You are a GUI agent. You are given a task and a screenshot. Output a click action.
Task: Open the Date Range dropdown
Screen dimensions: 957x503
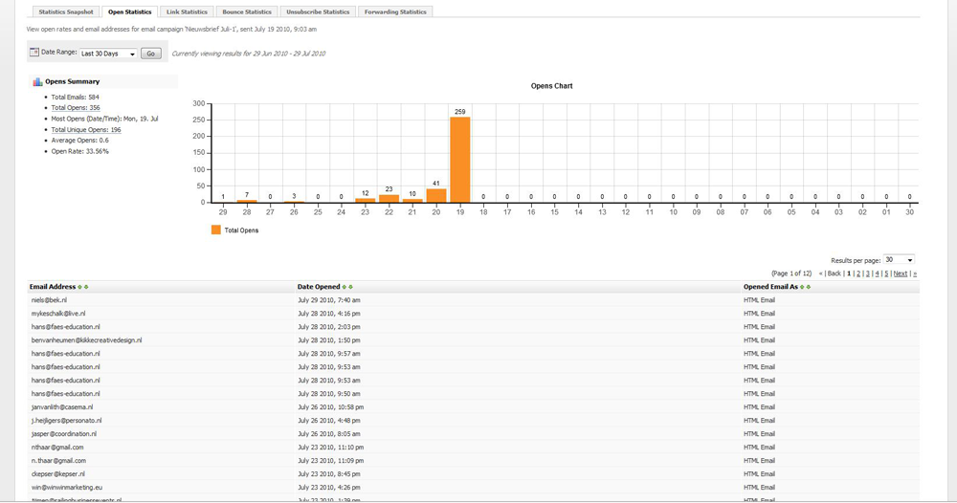pyautogui.click(x=107, y=54)
